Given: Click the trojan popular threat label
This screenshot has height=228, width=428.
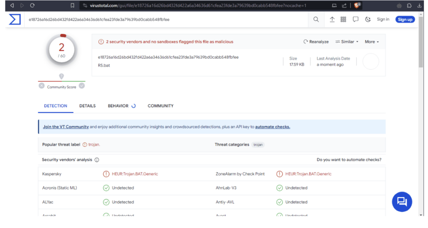Looking at the screenshot, I should [x=94, y=145].
